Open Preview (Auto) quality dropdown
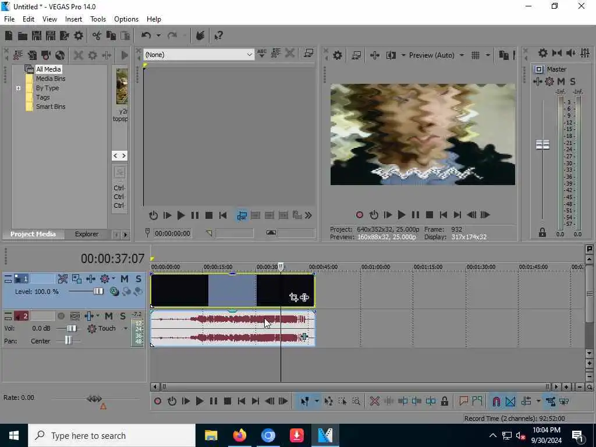 (462, 55)
